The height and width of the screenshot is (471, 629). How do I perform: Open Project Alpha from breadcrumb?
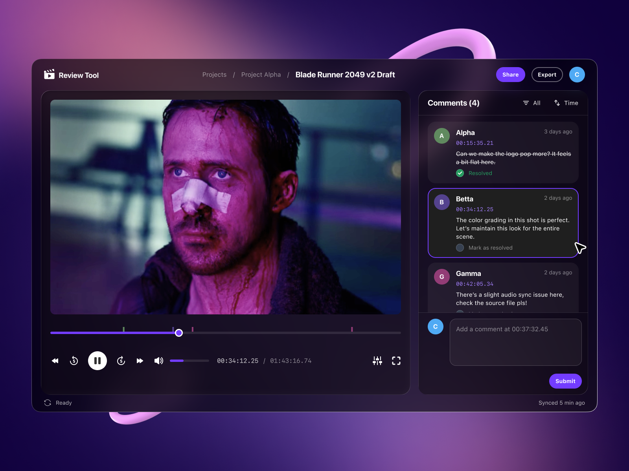pos(261,75)
